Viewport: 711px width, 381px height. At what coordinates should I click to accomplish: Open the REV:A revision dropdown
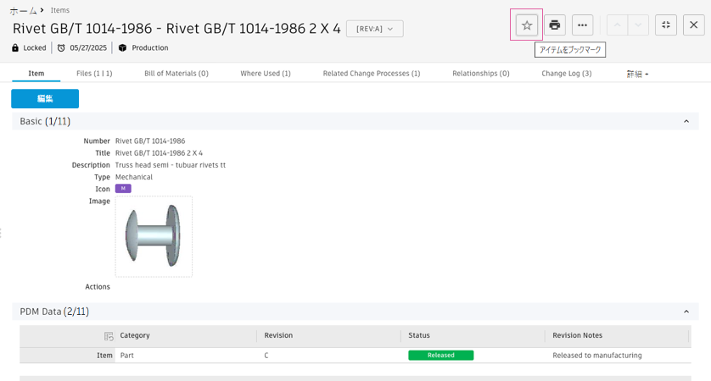click(374, 29)
